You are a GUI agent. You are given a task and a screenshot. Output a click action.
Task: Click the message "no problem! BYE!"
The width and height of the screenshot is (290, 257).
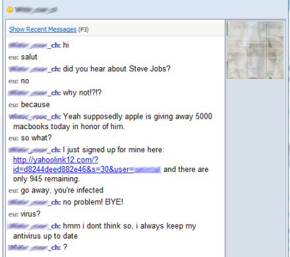click(x=93, y=202)
